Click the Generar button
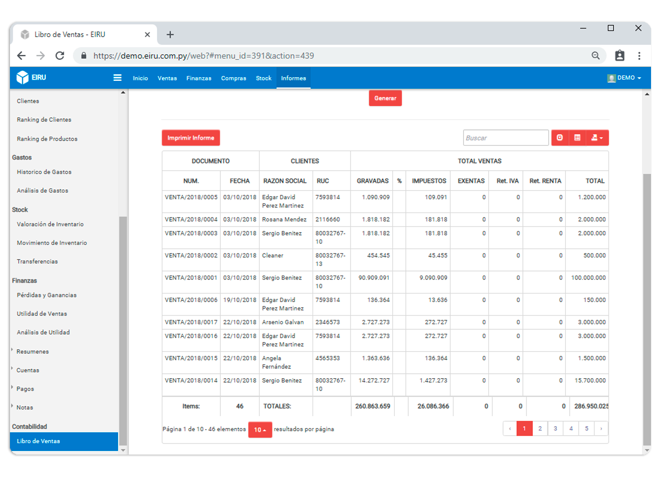This screenshot has height=484, width=661. pos(385,98)
